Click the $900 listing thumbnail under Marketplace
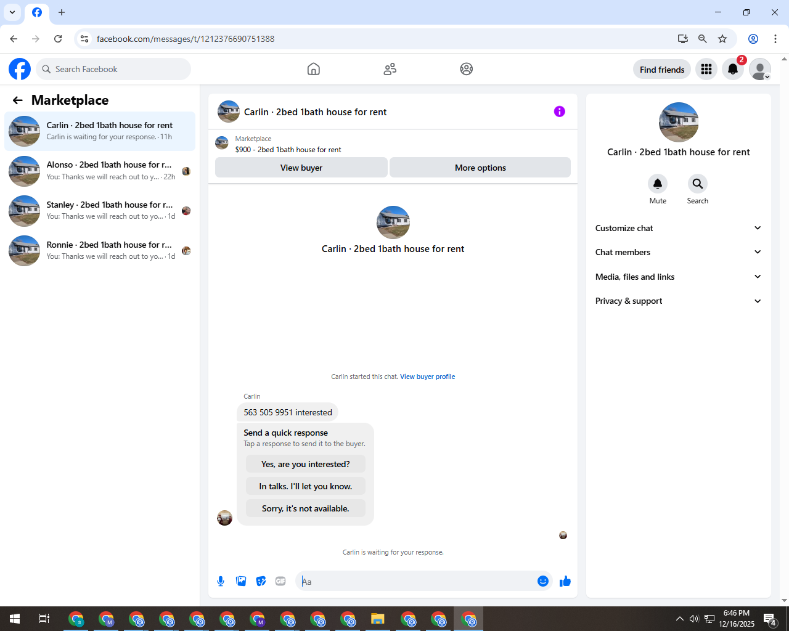 click(x=222, y=144)
